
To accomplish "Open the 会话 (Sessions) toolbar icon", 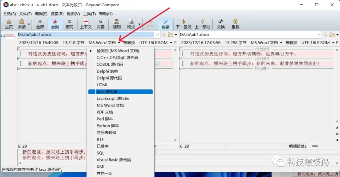I will pyautogui.click(x=22, y=24).
